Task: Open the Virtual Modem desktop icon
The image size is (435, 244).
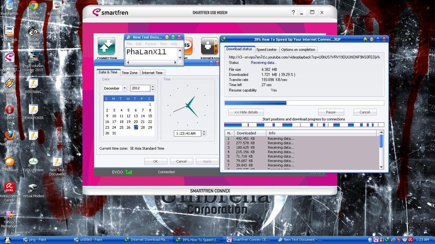Action: click(33, 190)
